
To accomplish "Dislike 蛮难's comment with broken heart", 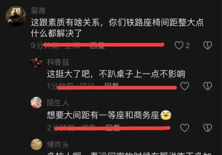I will point(207,45).
